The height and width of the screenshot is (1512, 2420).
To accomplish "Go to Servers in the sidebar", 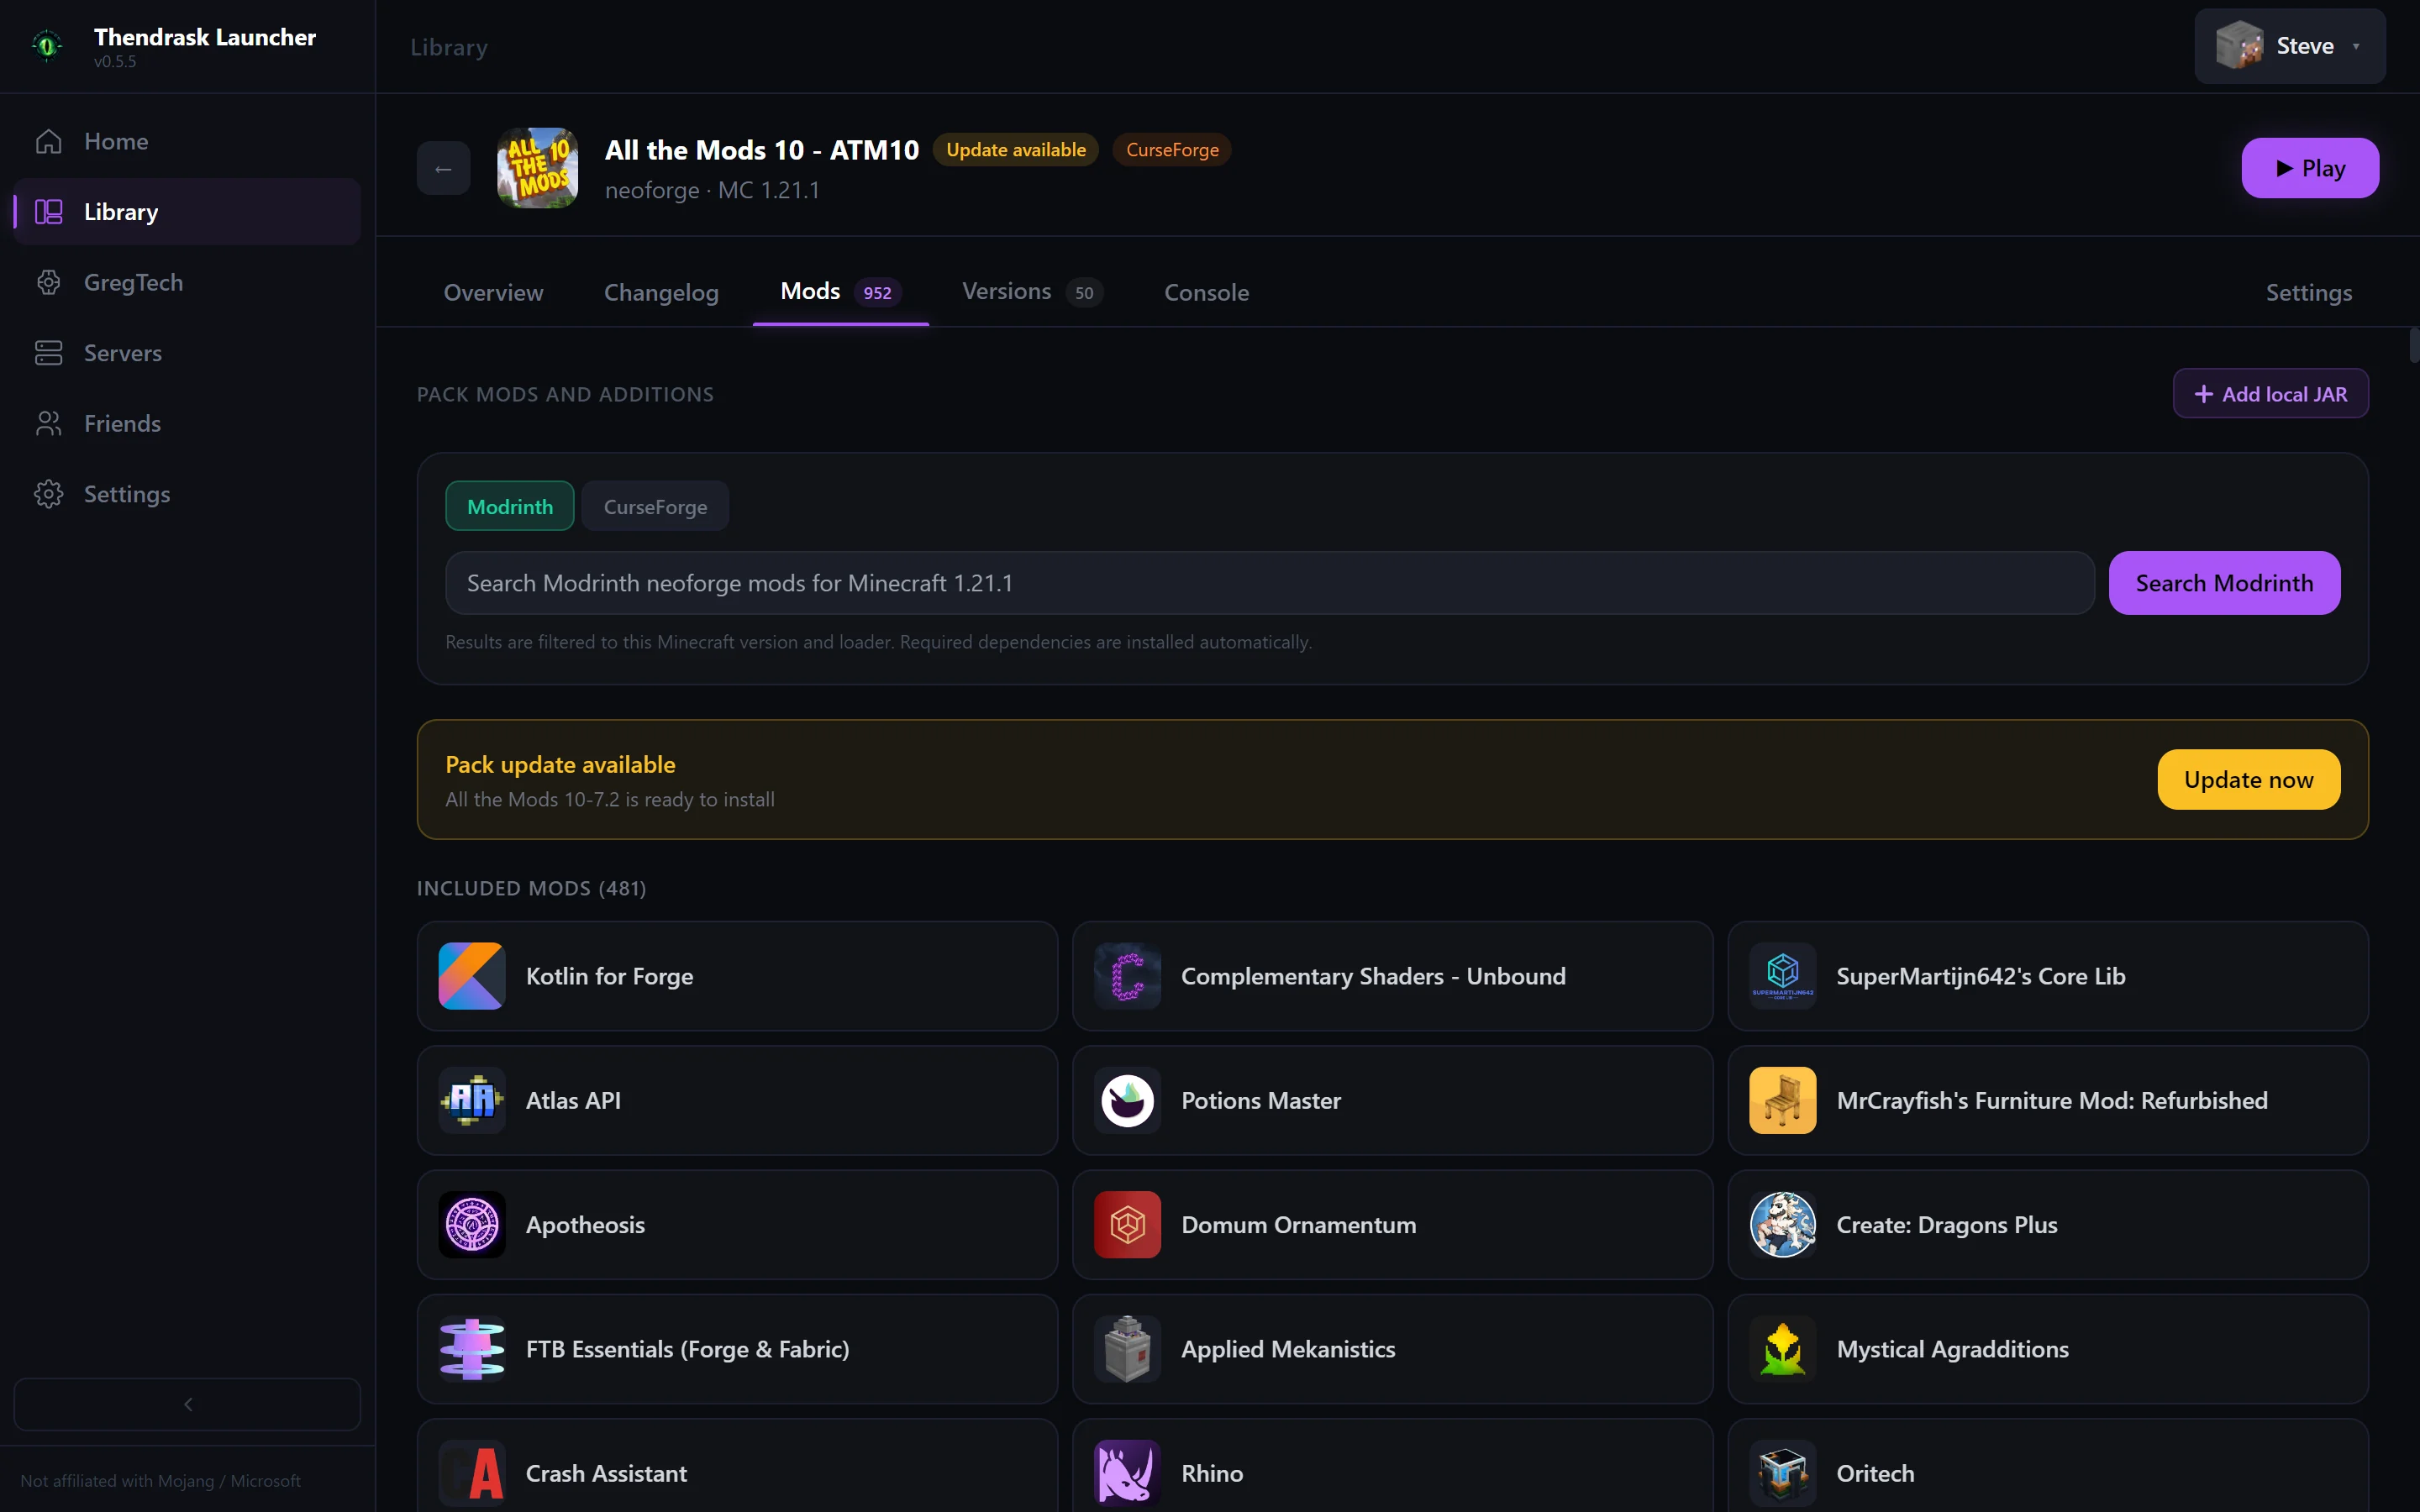I will (x=187, y=353).
